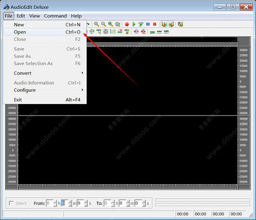Image resolution: width=256 pixels, height=220 pixels.
Task: Click the stretch effect icon with purple bars
Action: tap(113, 31)
